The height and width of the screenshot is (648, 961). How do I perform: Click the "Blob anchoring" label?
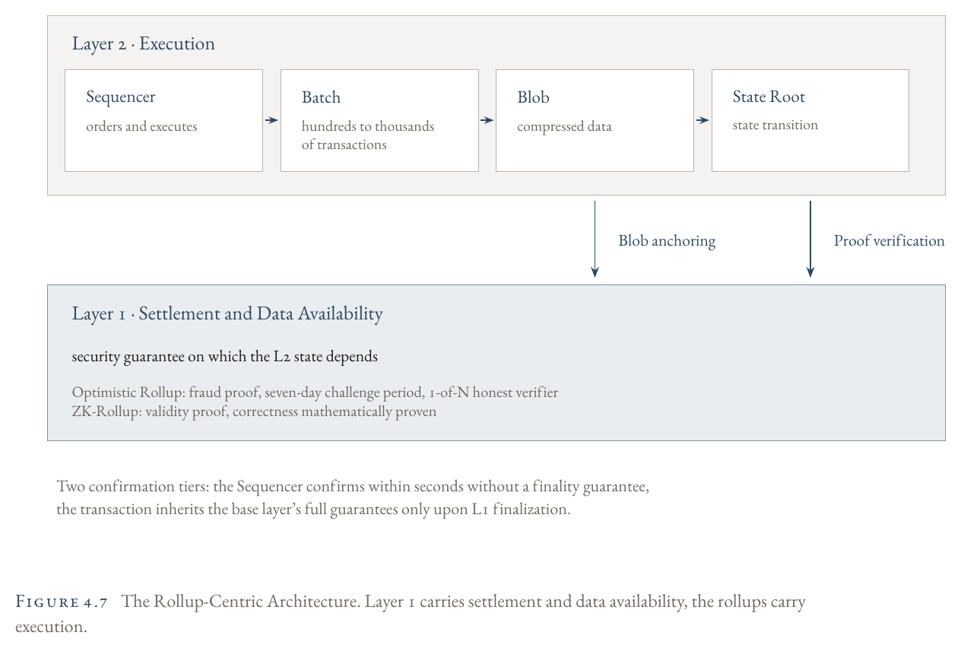coord(667,241)
